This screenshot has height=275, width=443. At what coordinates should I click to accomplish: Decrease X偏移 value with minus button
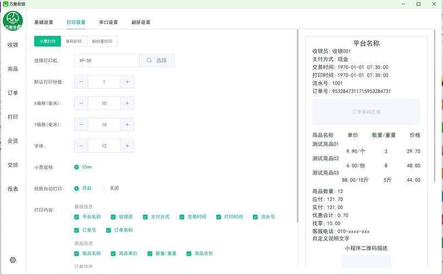tap(81, 103)
